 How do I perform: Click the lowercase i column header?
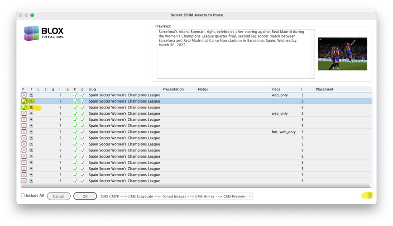pyautogui.click(x=60, y=89)
